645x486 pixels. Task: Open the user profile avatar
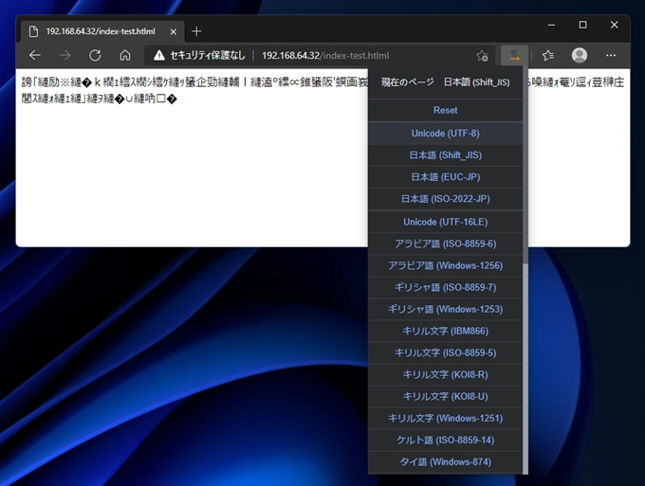click(x=580, y=56)
